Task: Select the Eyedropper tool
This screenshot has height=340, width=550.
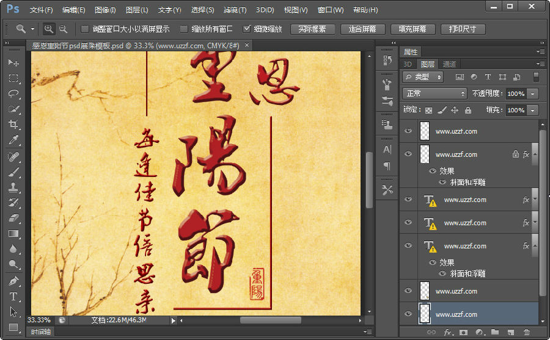Action: pos(13,140)
